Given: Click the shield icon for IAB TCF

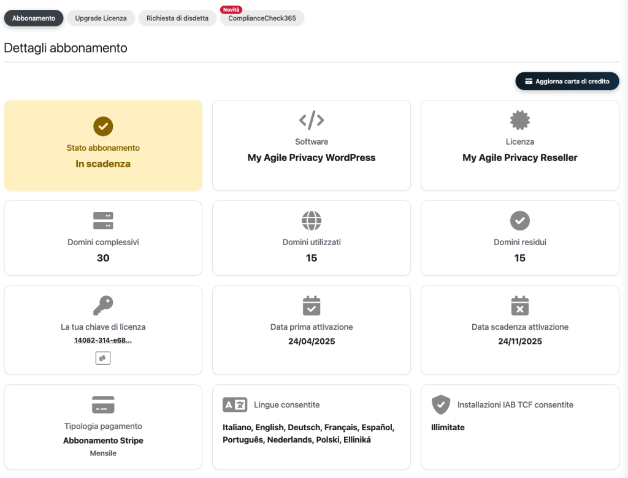Looking at the screenshot, I should pos(441,404).
